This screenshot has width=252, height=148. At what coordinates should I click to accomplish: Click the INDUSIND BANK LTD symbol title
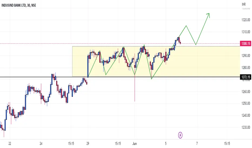14,5
